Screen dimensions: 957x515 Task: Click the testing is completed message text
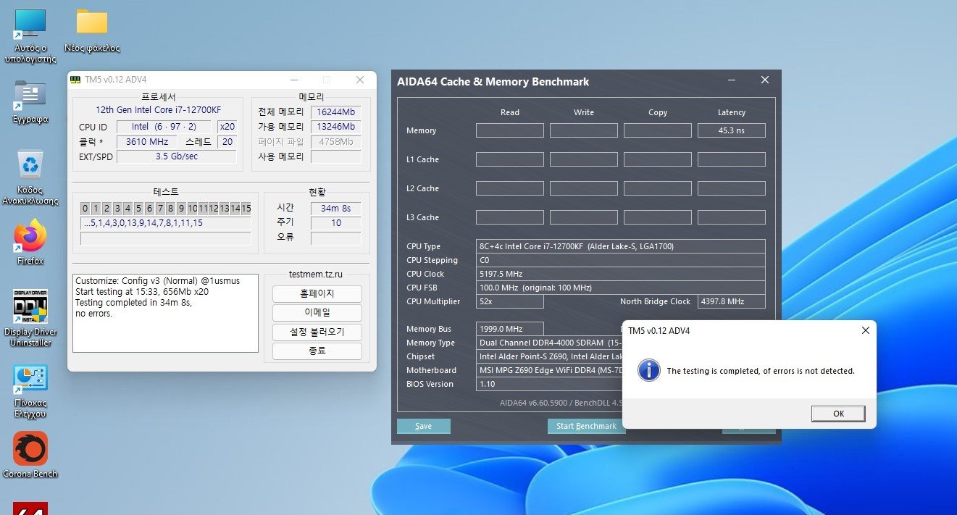click(761, 371)
